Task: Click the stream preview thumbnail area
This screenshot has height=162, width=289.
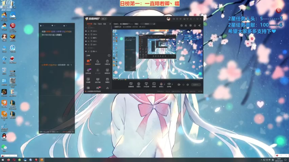Action: point(158,54)
